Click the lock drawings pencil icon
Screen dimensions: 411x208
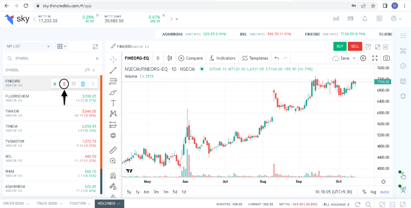pyautogui.click(x=113, y=186)
